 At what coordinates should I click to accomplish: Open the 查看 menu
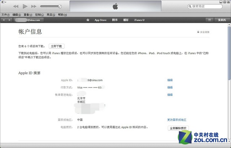(x=28, y=15)
